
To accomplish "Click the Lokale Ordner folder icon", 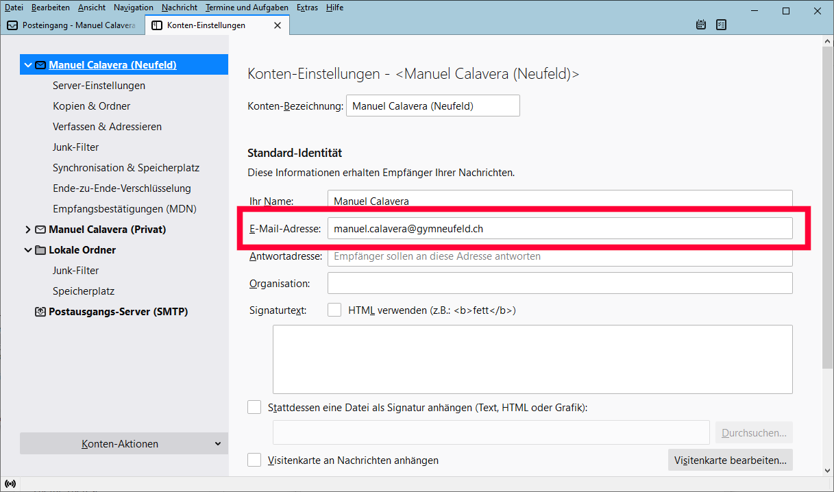I will 40,250.
